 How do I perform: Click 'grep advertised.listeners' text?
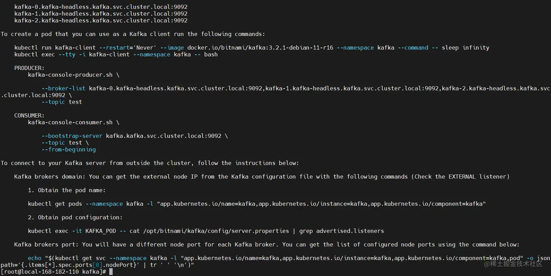(x=341, y=231)
